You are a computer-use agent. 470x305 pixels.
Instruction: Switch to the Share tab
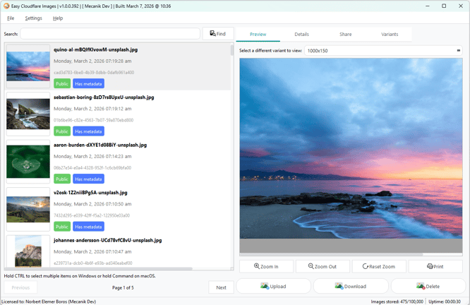[x=346, y=34]
